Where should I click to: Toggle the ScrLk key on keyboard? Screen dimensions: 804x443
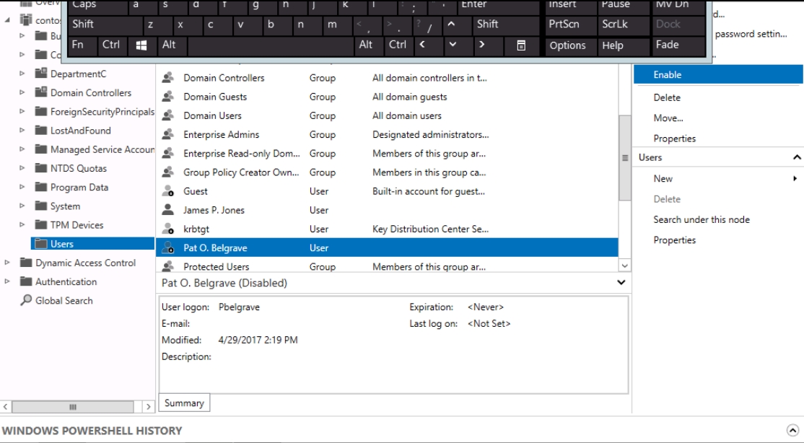(624, 25)
